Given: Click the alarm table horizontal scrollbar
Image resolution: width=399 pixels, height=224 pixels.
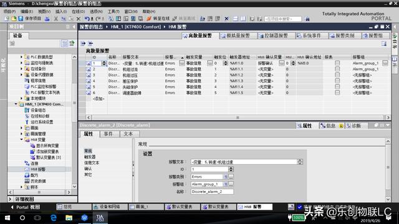Looking at the screenshot, I should pos(238,118).
